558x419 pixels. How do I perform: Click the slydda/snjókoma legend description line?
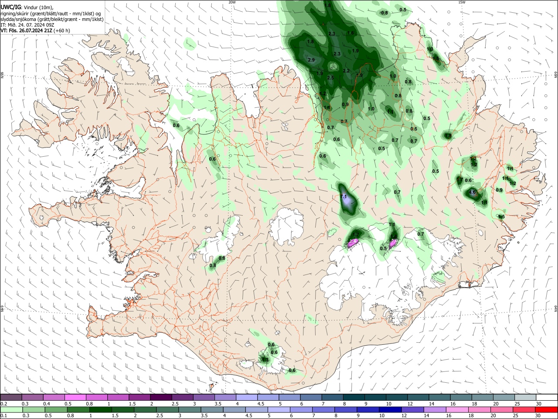click(x=52, y=19)
